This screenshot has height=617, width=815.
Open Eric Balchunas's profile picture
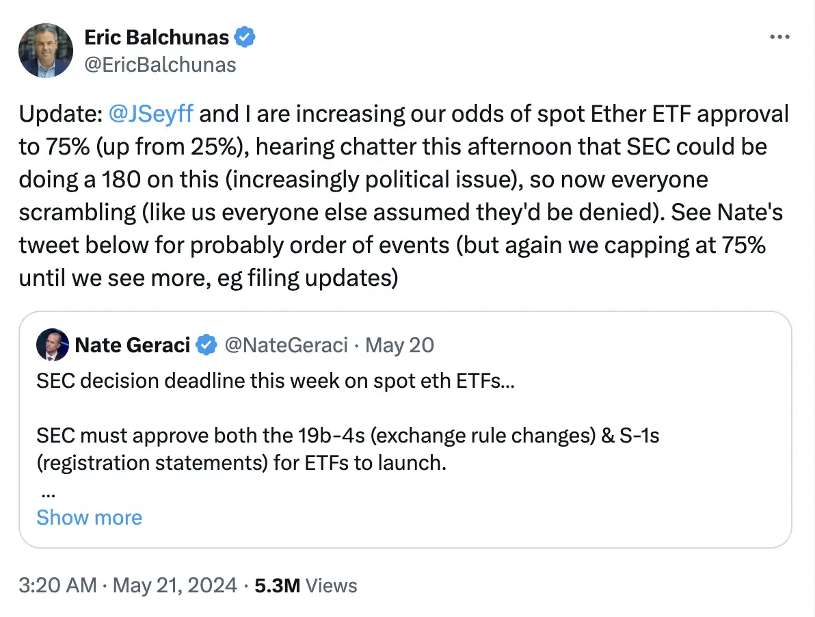pyautogui.click(x=46, y=51)
